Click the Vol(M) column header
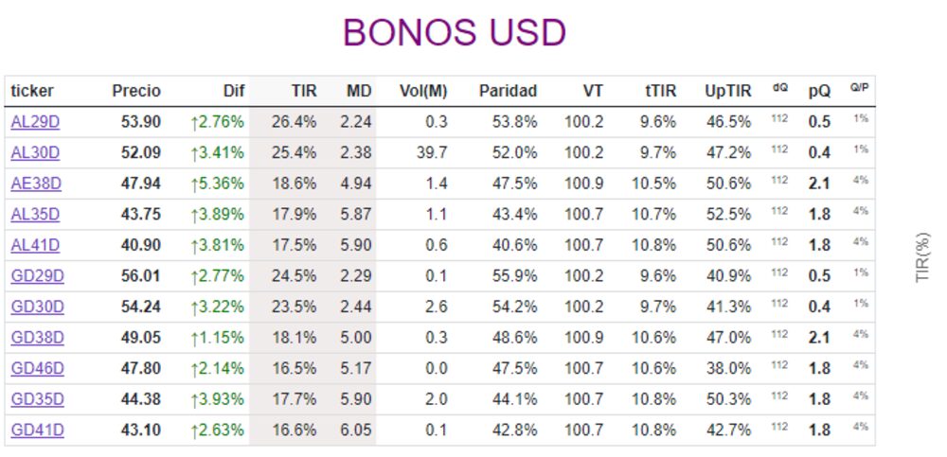This screenshot has width=947, height=457. [421, 91]
